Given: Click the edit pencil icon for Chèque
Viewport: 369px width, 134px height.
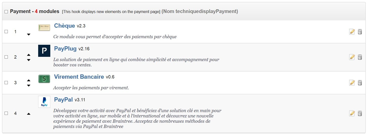Looking at the screenshot, I should click(352, 32).
